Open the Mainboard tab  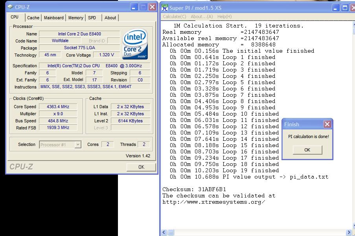53,18
